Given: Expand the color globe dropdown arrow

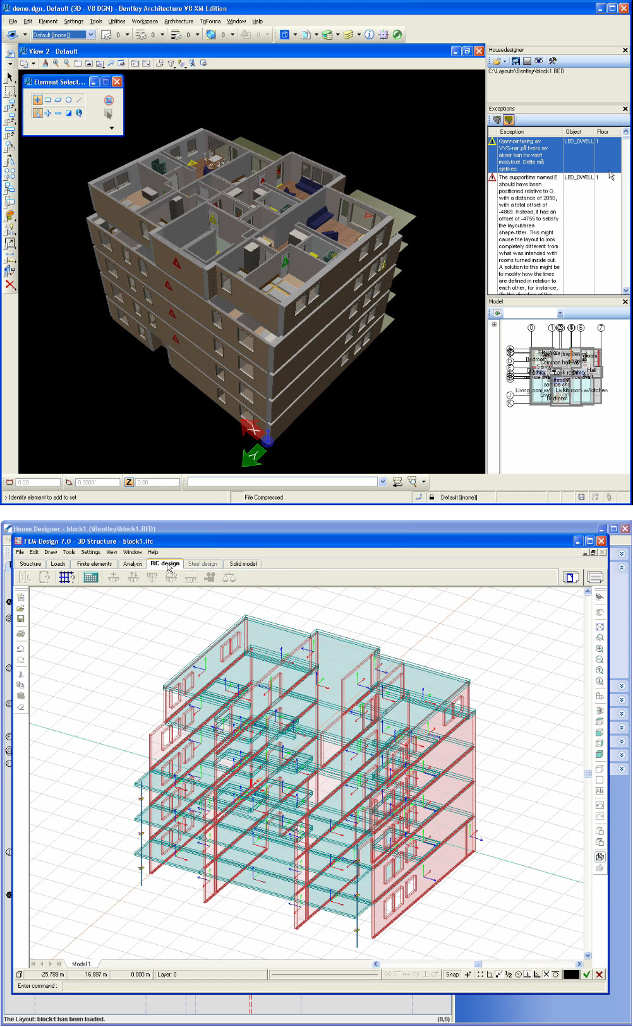Looking at the screenshot, I should pos(232,35).
